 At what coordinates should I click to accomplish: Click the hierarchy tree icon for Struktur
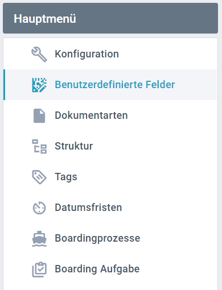click(x=39, y=146)
